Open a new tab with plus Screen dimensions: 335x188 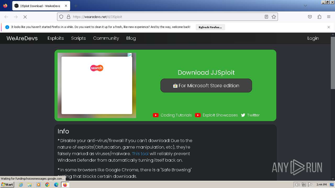point(76,6)
